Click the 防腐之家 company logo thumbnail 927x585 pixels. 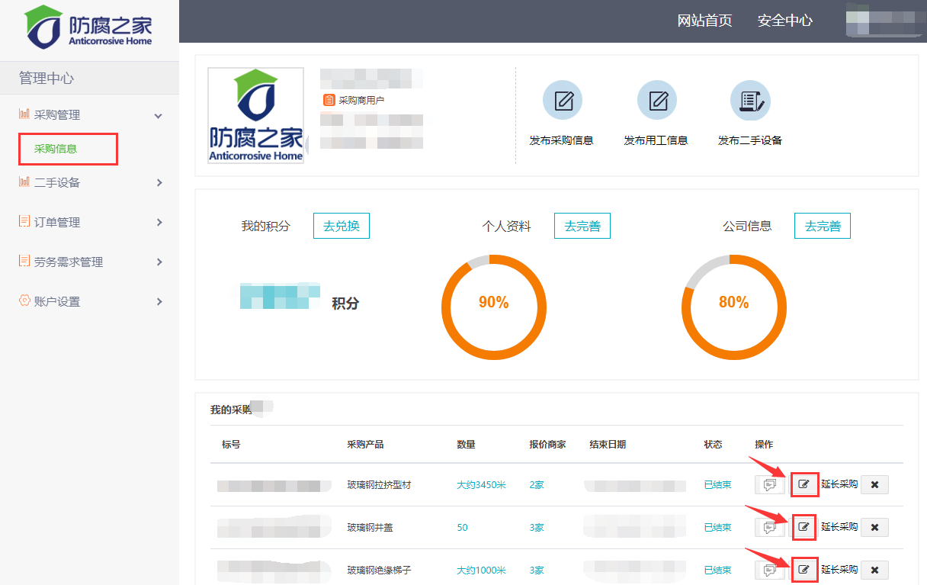point(256,115)
